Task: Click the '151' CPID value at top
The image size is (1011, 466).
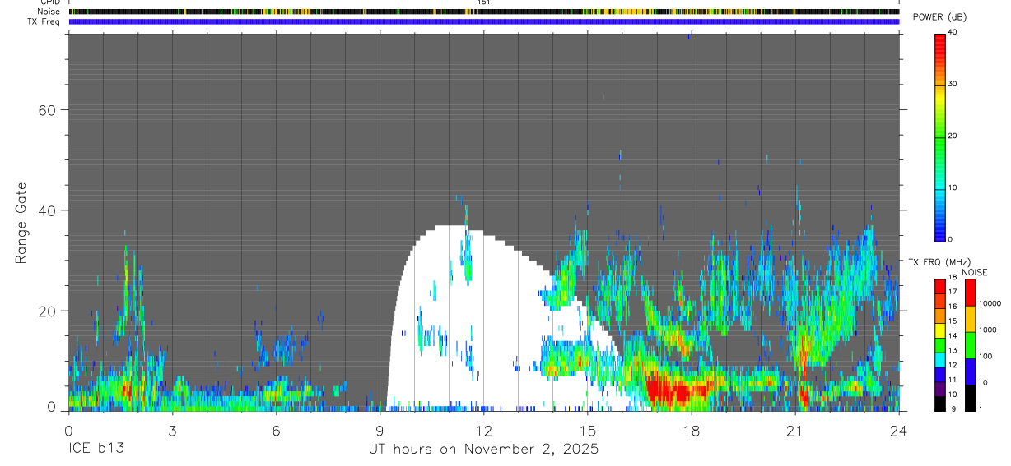Action: [x=484, y=2]
